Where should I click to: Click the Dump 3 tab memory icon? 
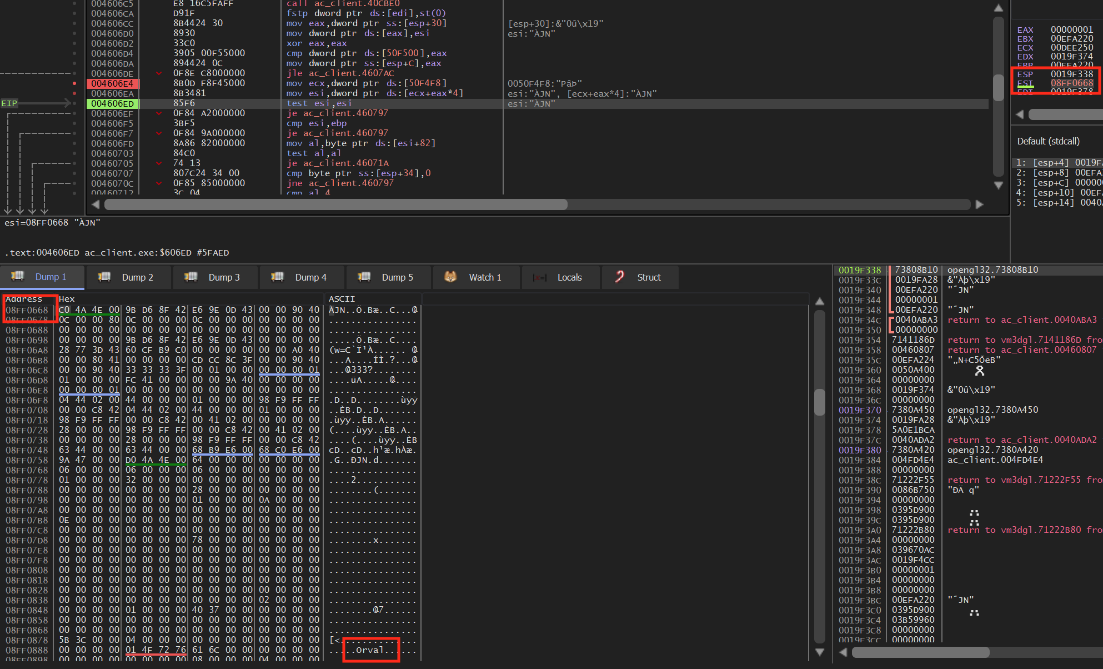[x=190, y=276]
